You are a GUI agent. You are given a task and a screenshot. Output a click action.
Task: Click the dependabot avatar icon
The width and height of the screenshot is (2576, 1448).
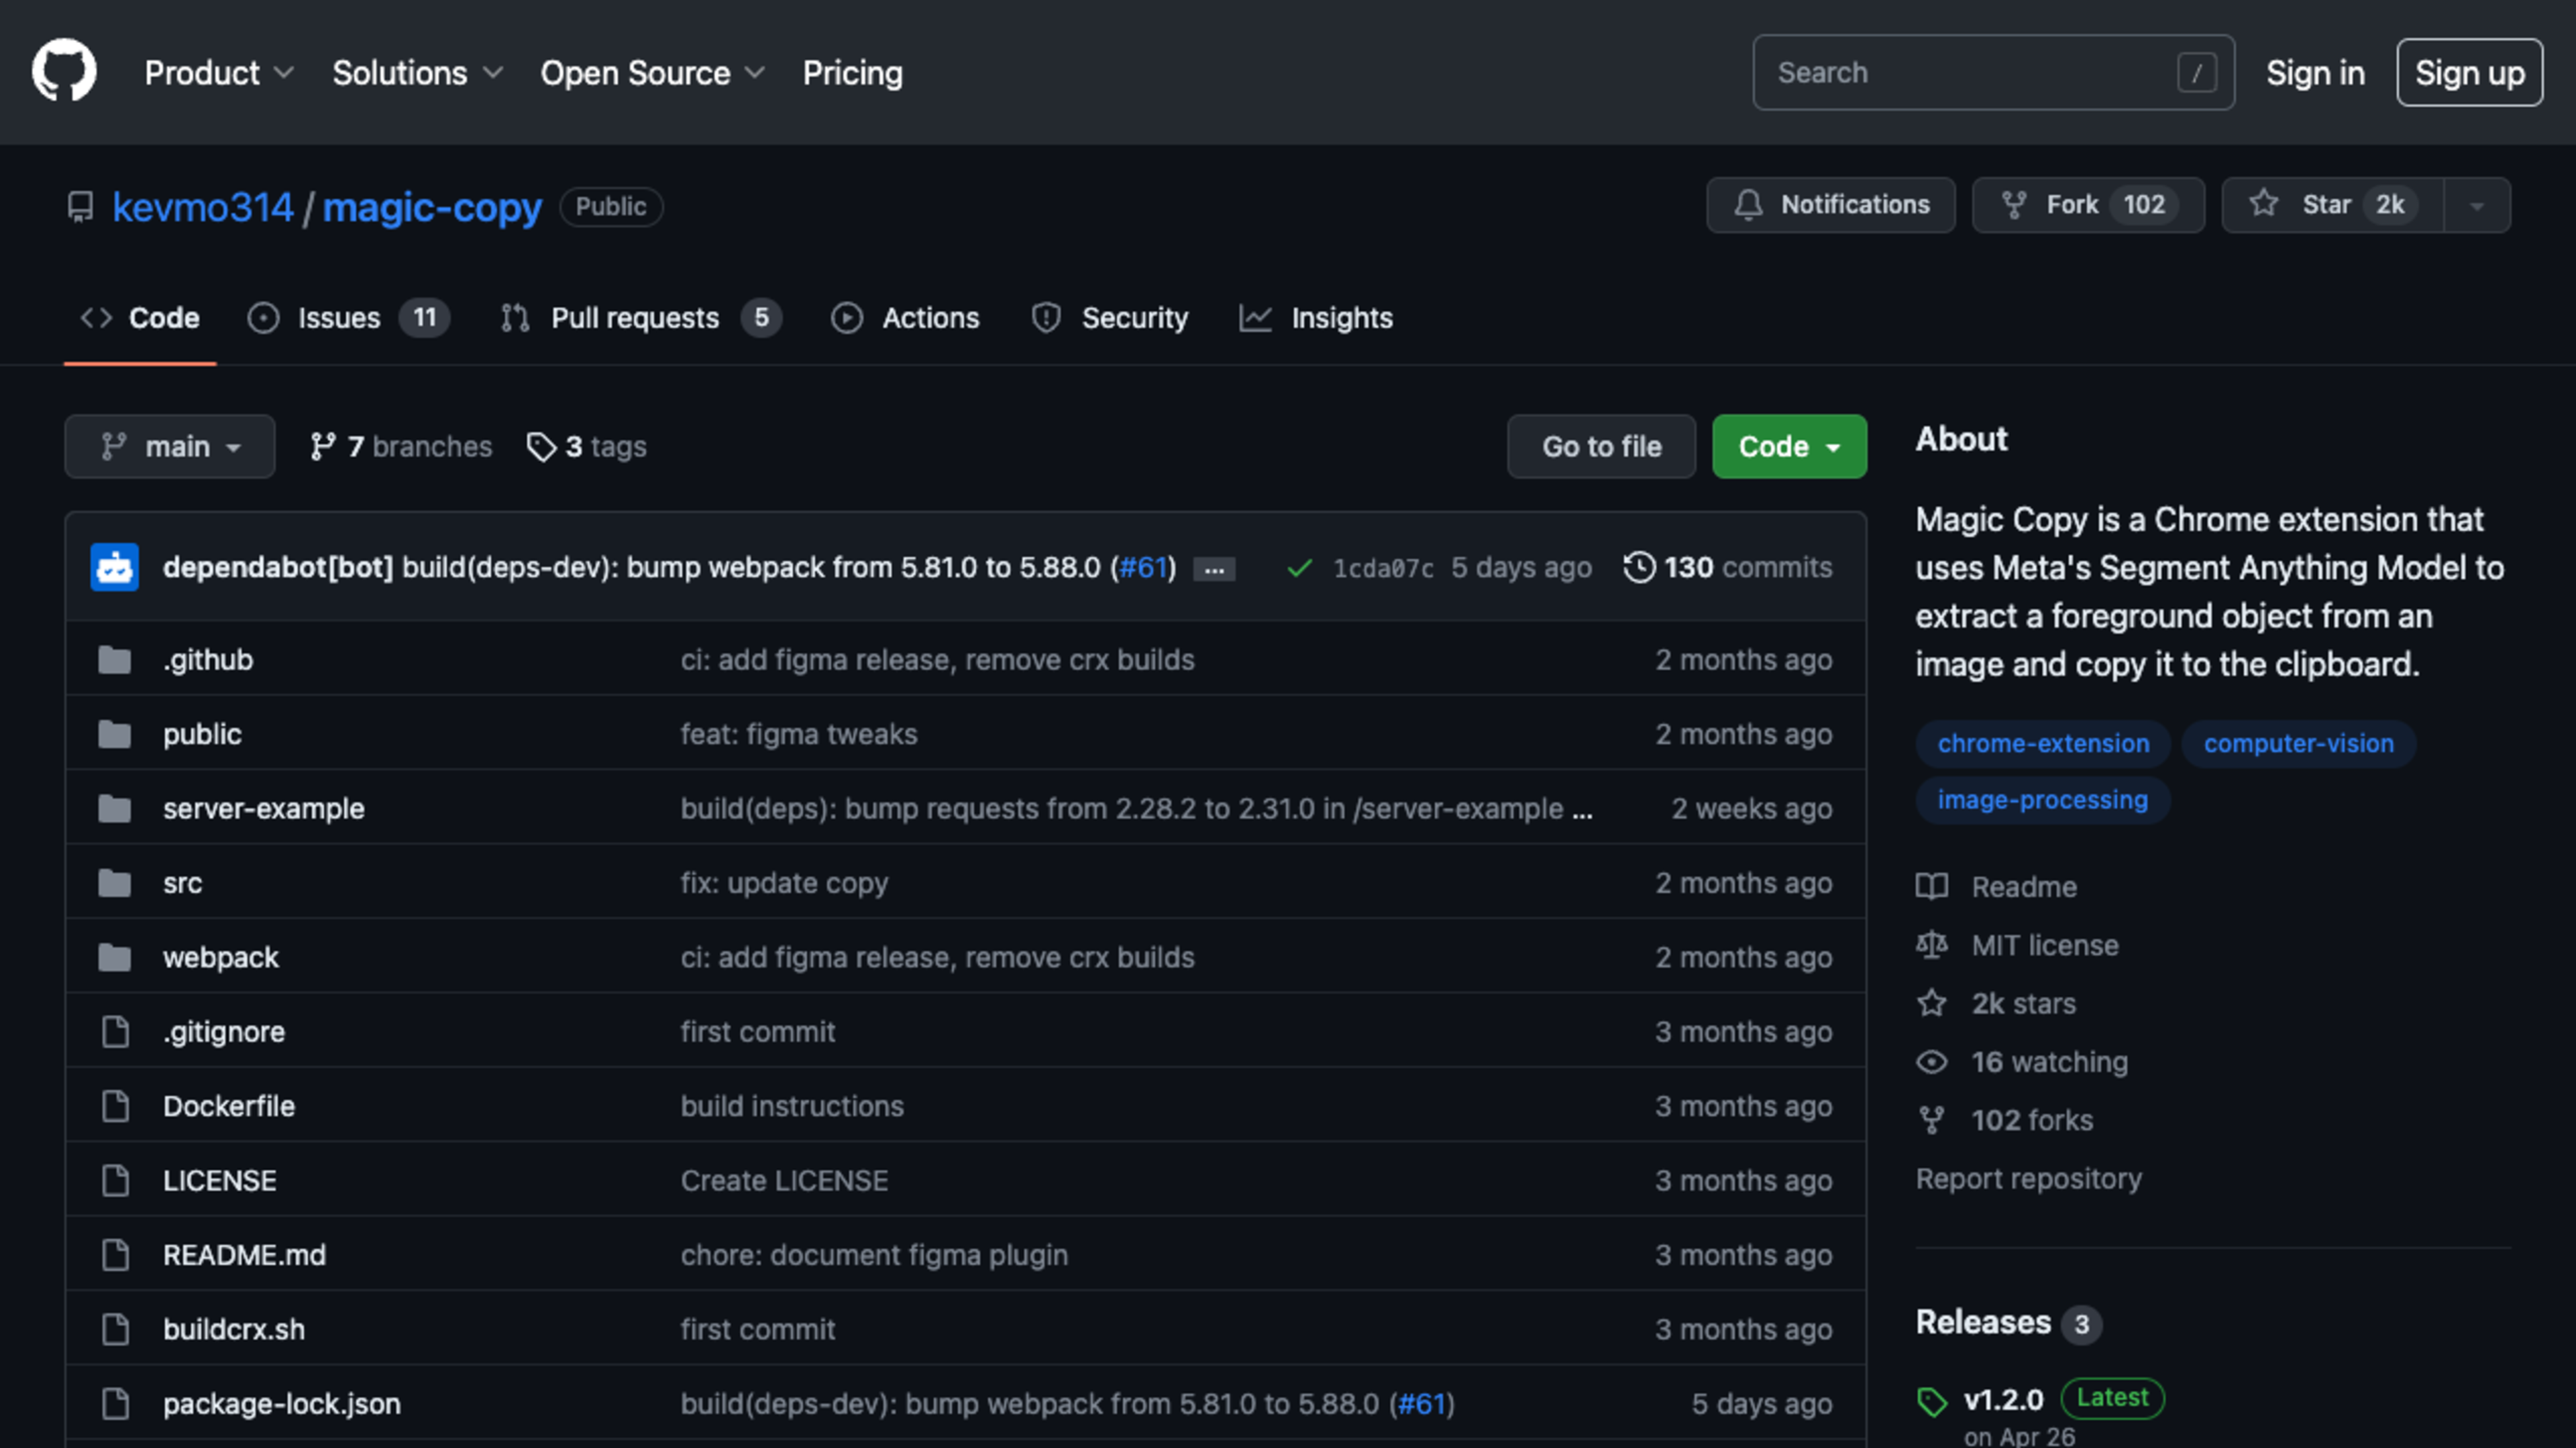114,568
